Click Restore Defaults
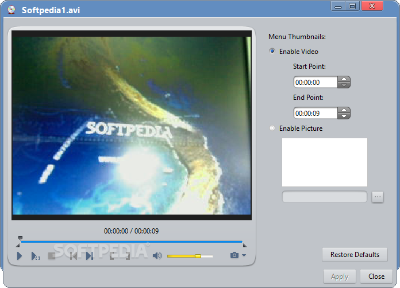 point(355,255)
